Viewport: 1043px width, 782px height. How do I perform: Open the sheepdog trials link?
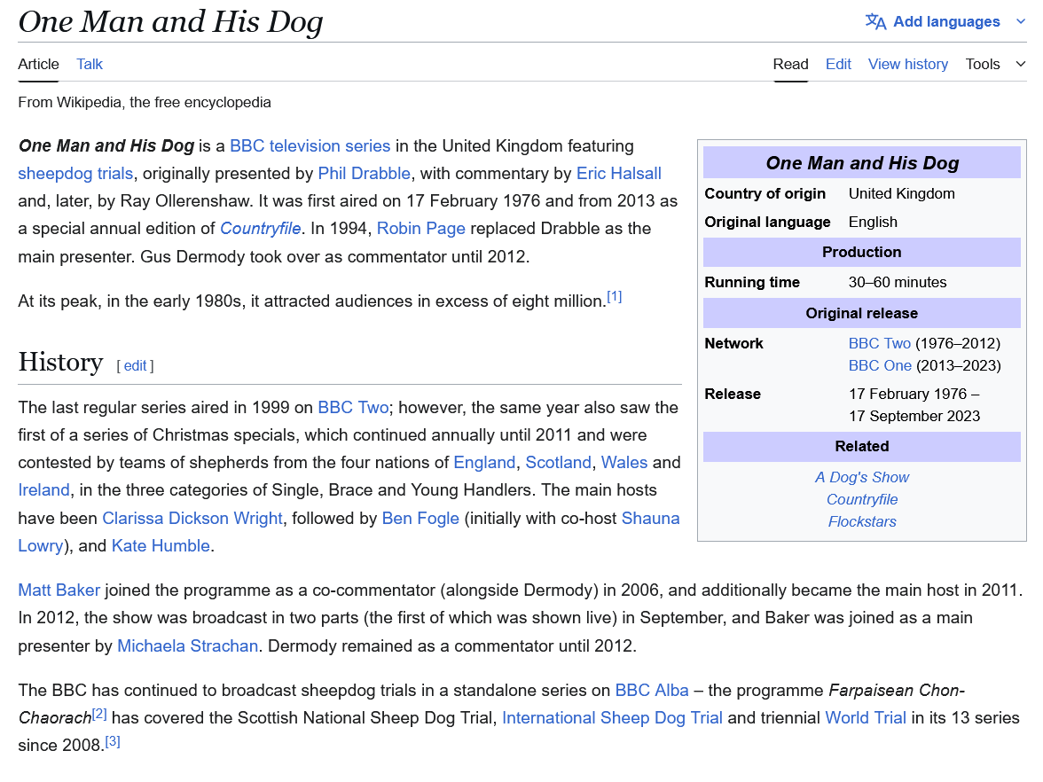coord(75,174)
